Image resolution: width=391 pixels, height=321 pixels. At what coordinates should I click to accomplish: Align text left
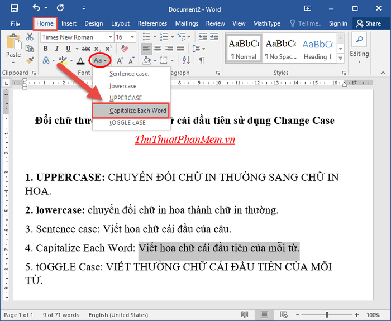click(x=146, y=49)
